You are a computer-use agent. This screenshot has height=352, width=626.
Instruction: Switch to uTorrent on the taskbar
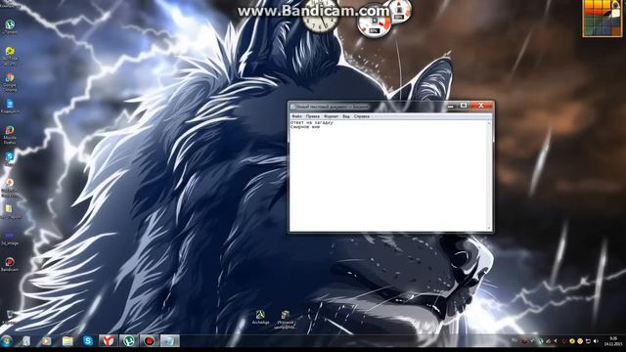click(128, 341)
